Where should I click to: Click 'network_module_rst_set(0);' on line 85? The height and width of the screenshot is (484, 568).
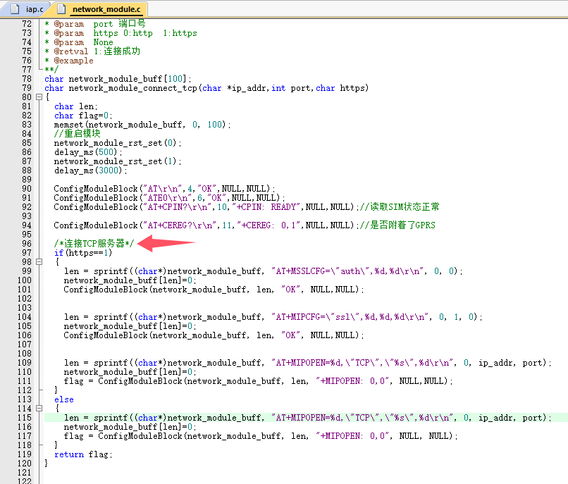click(x=118, y=143)
